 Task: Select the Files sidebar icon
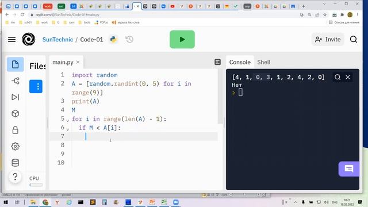tap(16, 64)
